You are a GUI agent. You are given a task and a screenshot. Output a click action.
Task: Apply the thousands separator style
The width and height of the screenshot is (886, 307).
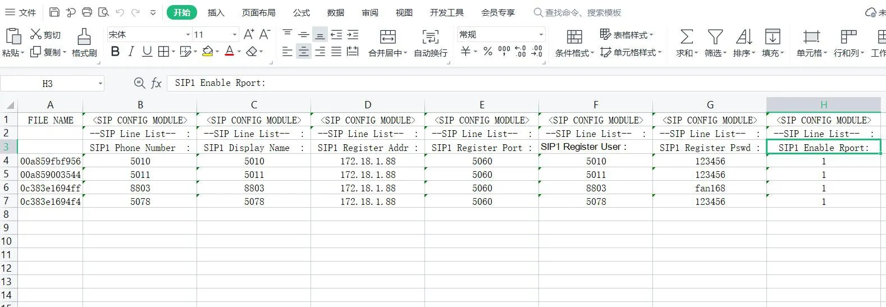[x=504, y=52]
